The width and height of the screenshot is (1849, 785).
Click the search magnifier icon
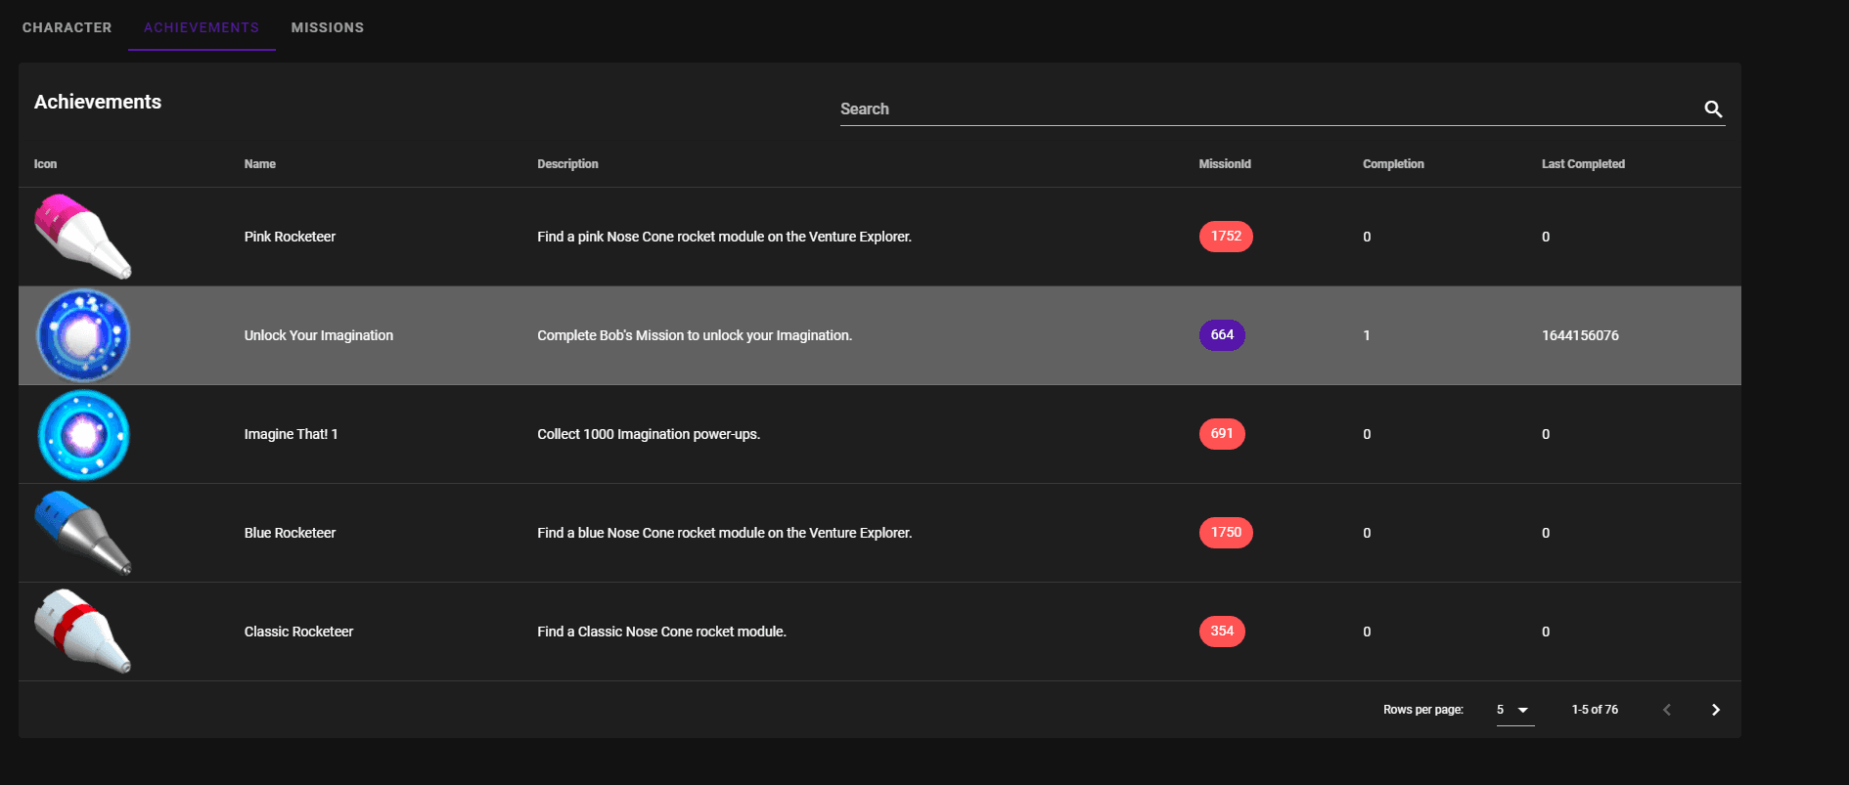1713,109
